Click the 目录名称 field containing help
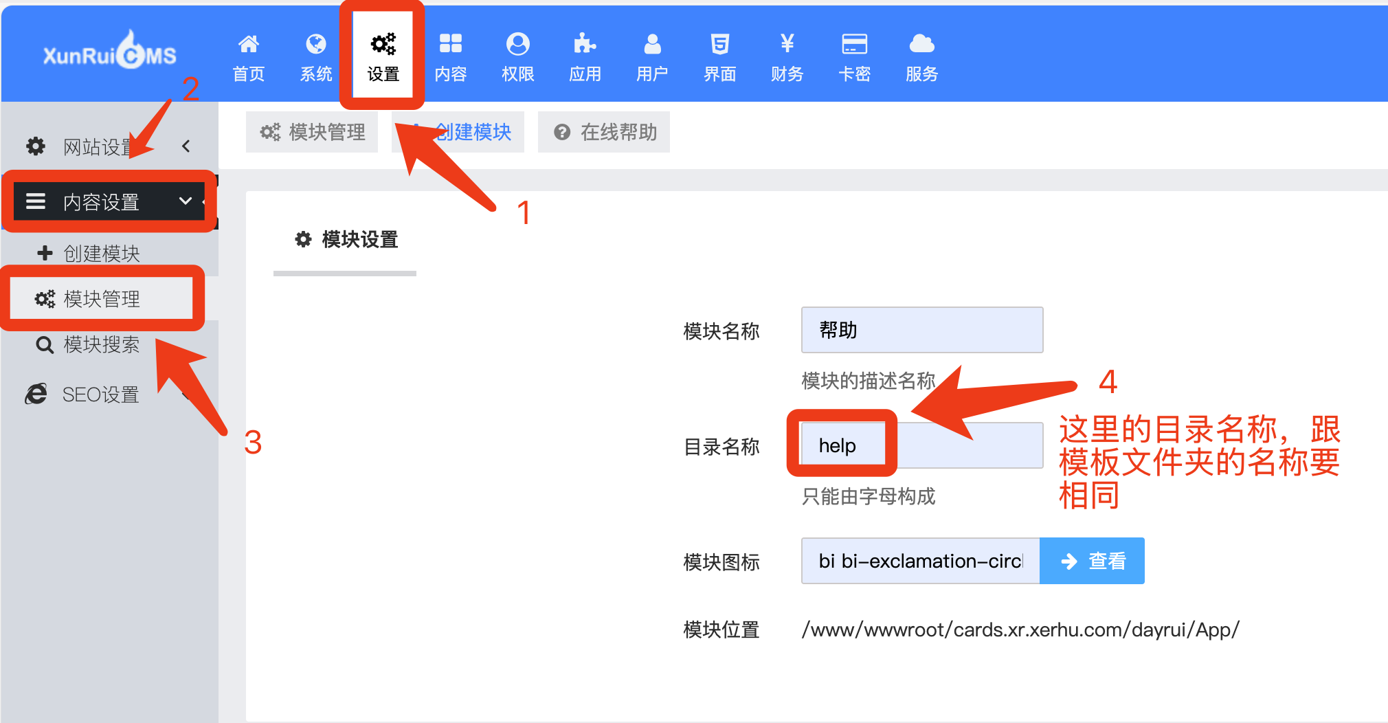 pyautogui.click(x=921, y=445)
